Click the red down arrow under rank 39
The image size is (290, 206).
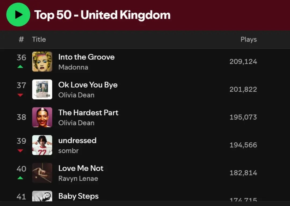pos(20,151)
